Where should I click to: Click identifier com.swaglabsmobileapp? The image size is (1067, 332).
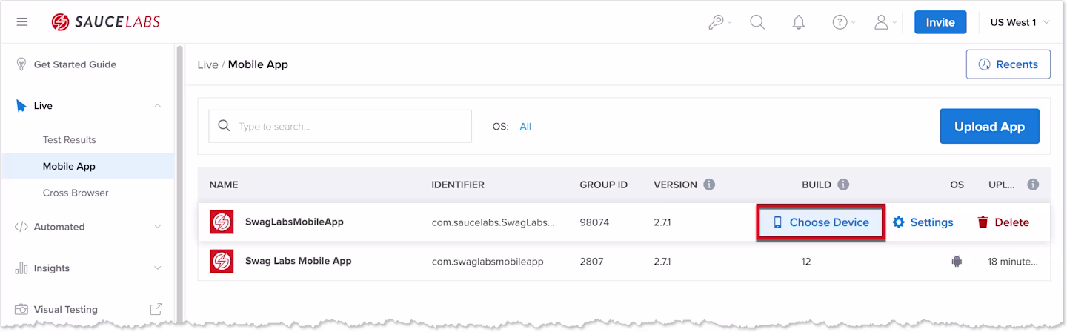click(x=488, y=262)
